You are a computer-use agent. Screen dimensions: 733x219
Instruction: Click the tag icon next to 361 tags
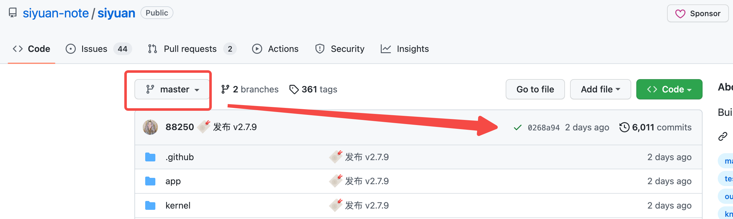294,90
